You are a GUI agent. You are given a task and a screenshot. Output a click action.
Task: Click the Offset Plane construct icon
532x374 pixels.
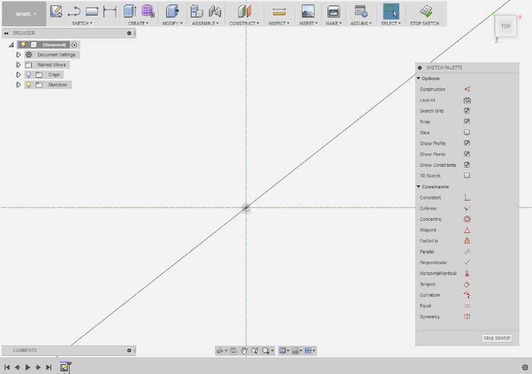(x=244, y=11)
